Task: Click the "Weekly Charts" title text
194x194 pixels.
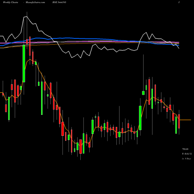Action: (x=10, y=2)
